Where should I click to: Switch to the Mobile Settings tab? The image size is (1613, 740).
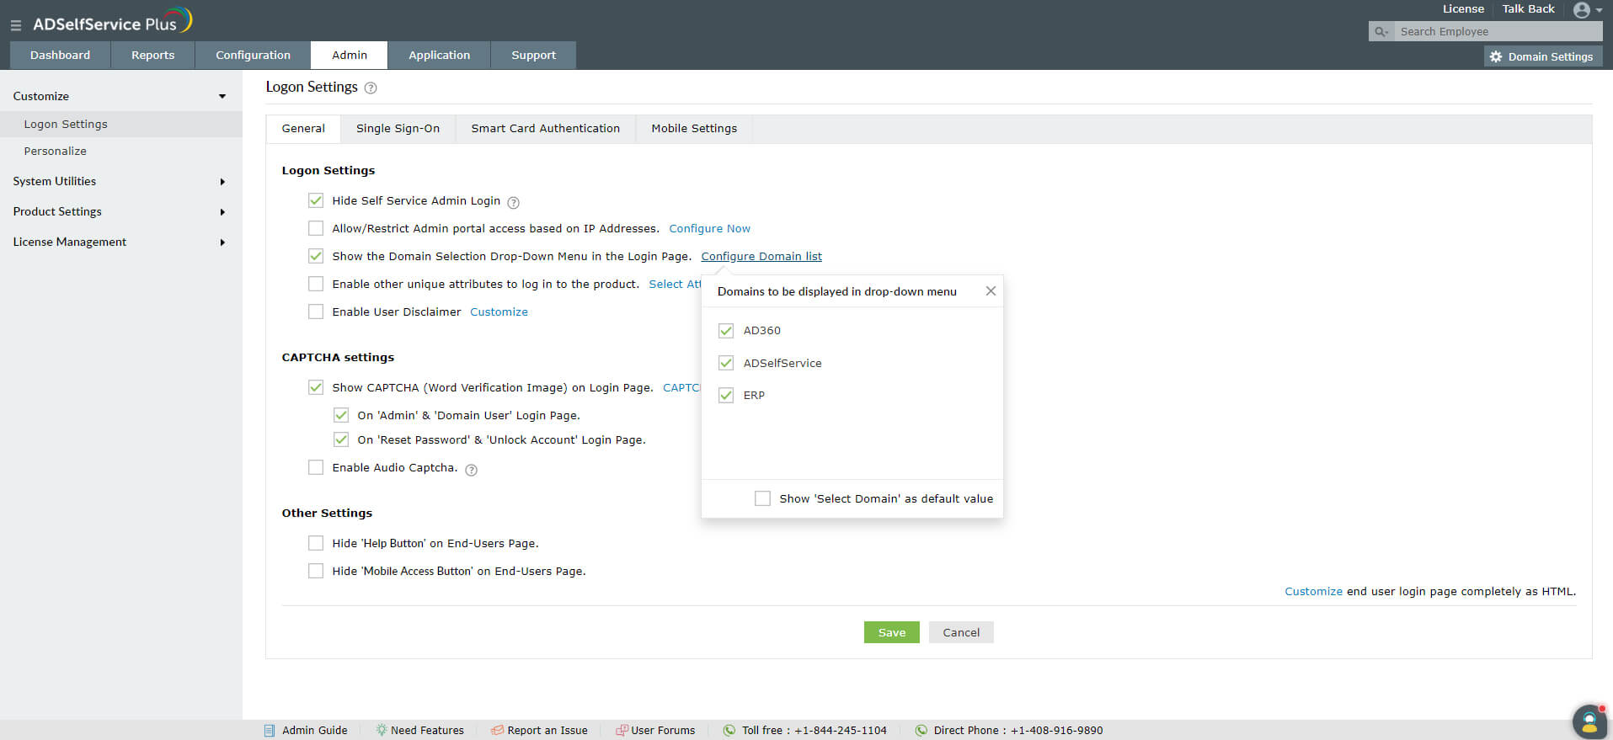(694, 129)
